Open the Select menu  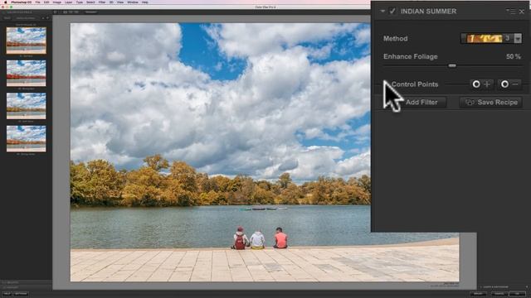click(90, 2)
